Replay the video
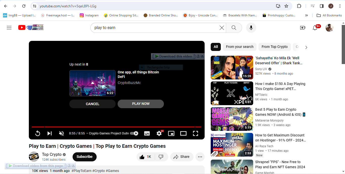This screenshot has width=345, height=174. (x=38, y=133)
